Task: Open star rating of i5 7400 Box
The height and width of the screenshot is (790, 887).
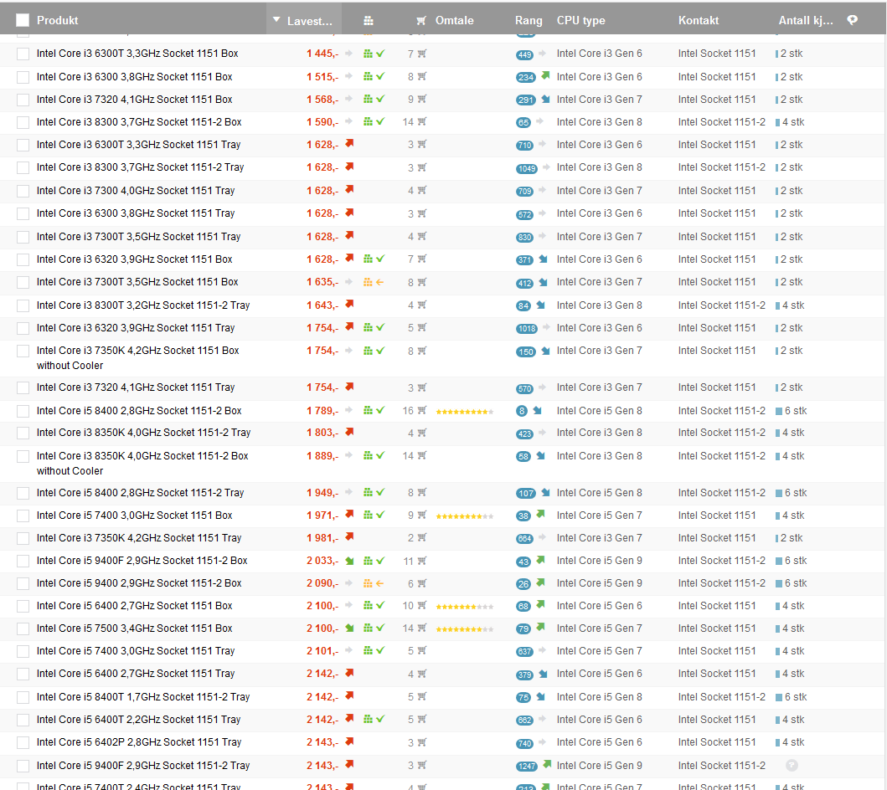Action: (464, 516)
